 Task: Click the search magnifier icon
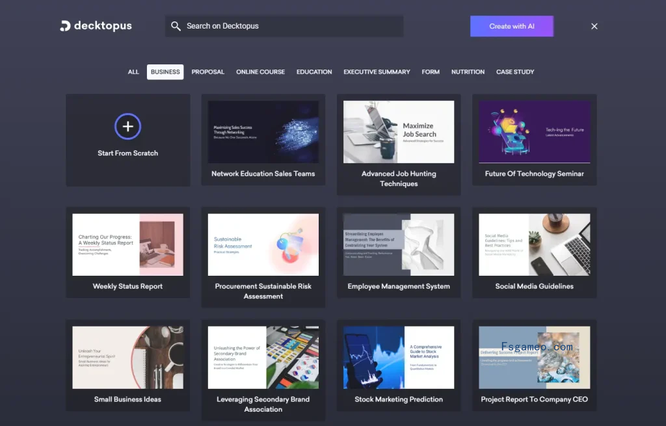click(x=176, y=26)
